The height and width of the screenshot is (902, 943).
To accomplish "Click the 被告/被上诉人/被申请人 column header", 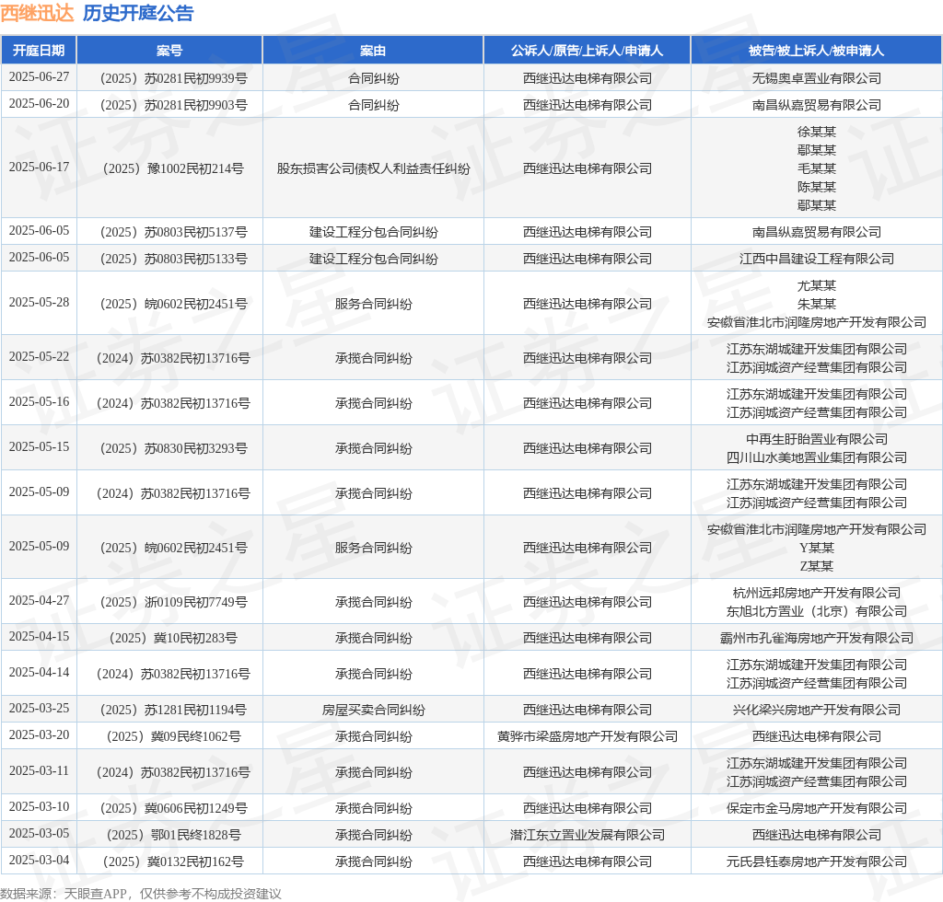I will tap(816, 51).
